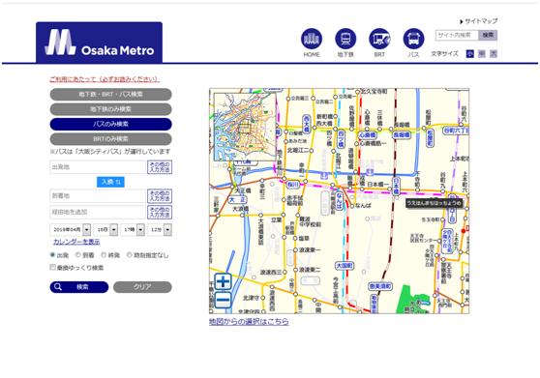Click カレンダーを表示 link

(76, 242)
